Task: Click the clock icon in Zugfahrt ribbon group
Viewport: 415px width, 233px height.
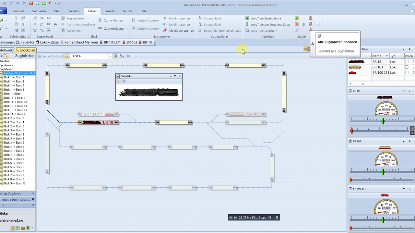Action: tap(318, 25)
